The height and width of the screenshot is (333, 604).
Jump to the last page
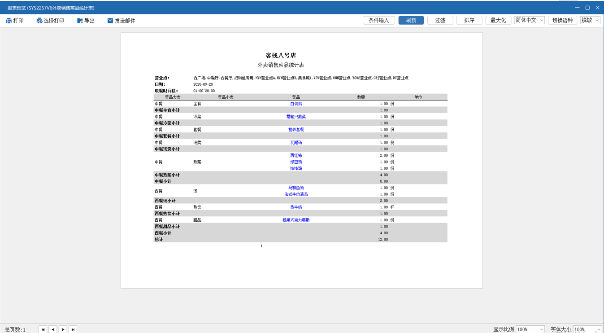click(x=73, y=329)
